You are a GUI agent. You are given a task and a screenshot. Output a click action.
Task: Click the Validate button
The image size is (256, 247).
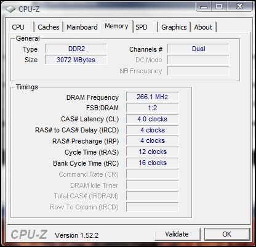click(177, 234)
